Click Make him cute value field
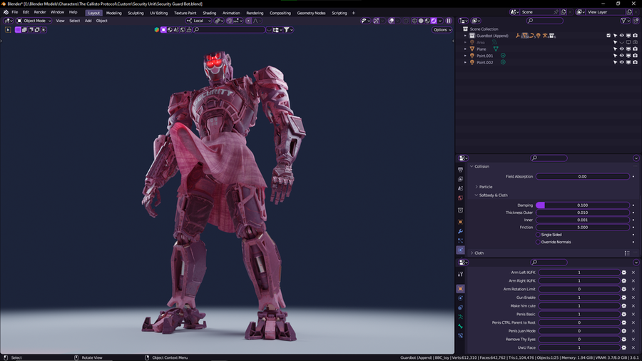The height and width of the screenshot is (361, 642). coord(579,306)
